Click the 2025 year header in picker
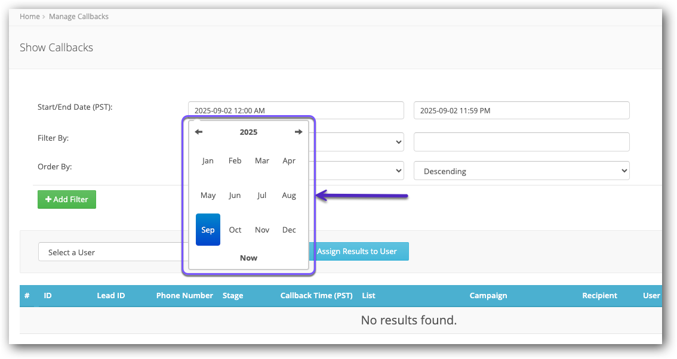Screen dimensions: 677x359 pos(248,132)
